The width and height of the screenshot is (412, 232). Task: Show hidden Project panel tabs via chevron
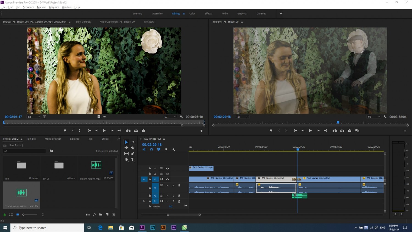coord(118,139)
